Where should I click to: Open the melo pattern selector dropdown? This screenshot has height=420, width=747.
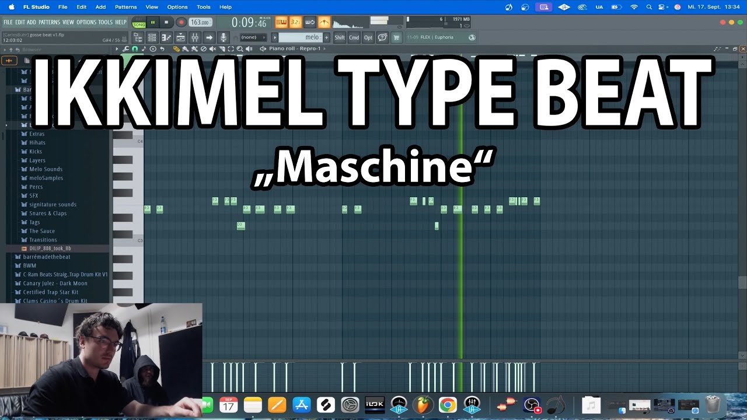click(300, 37)
